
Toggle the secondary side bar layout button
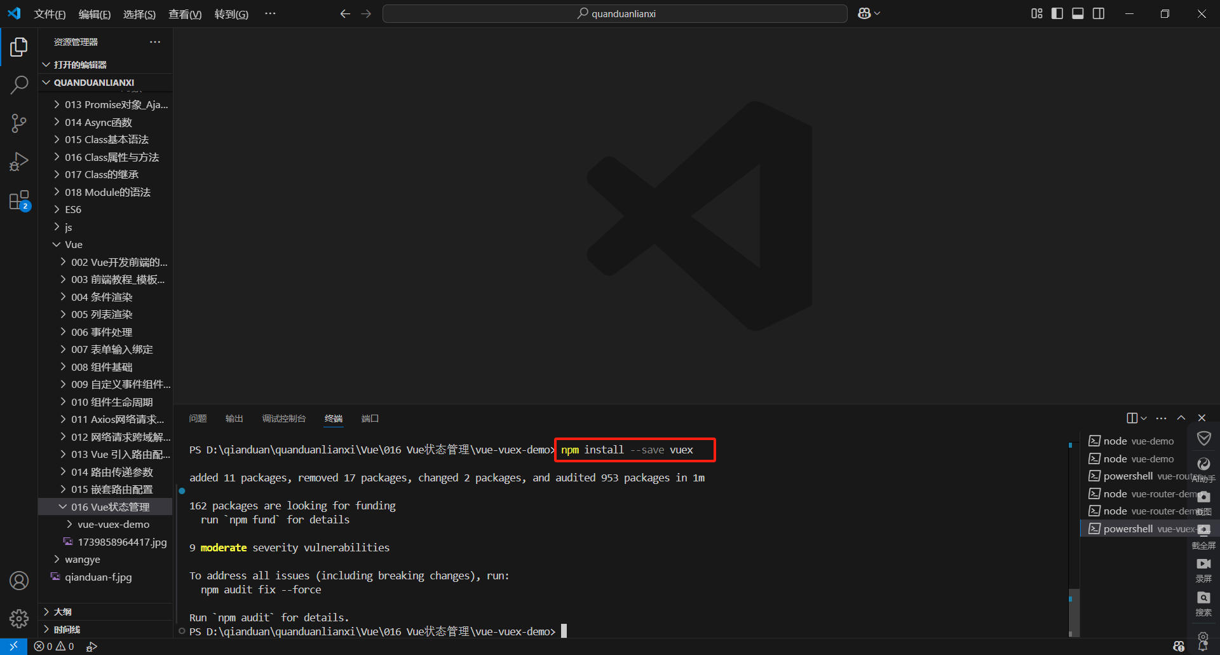1099,13
